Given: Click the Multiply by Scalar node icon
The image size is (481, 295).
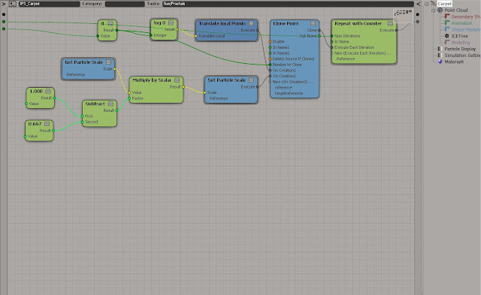Looking at the screenshot, I should 177,80.
